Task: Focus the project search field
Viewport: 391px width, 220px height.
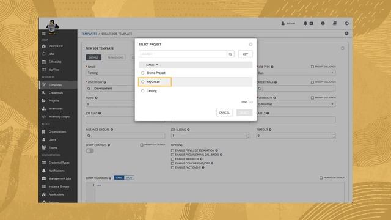Action: click(x=183, y=54)
